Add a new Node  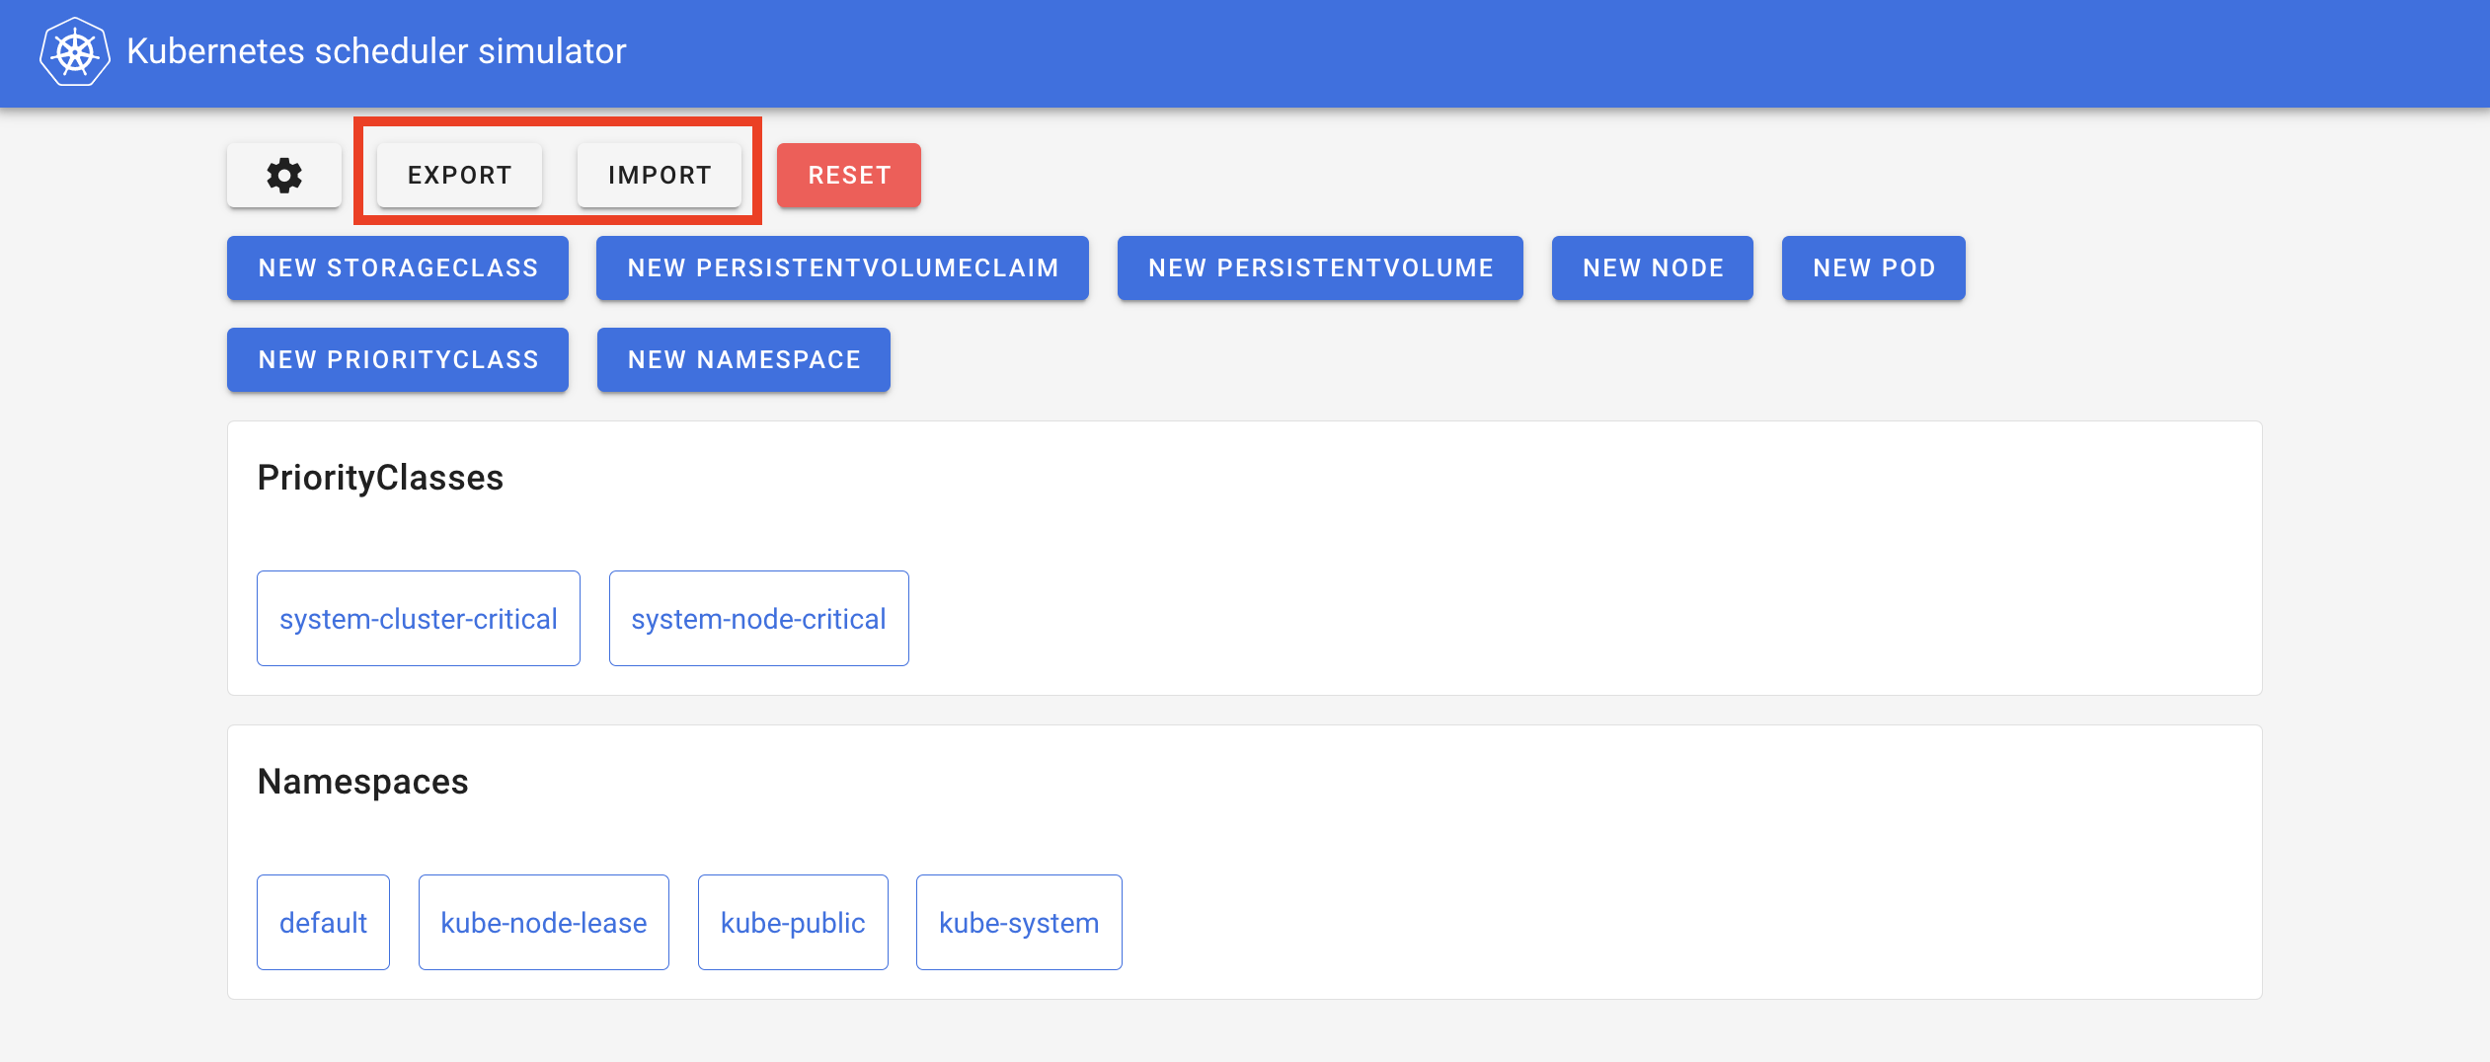click(1653, 267)
